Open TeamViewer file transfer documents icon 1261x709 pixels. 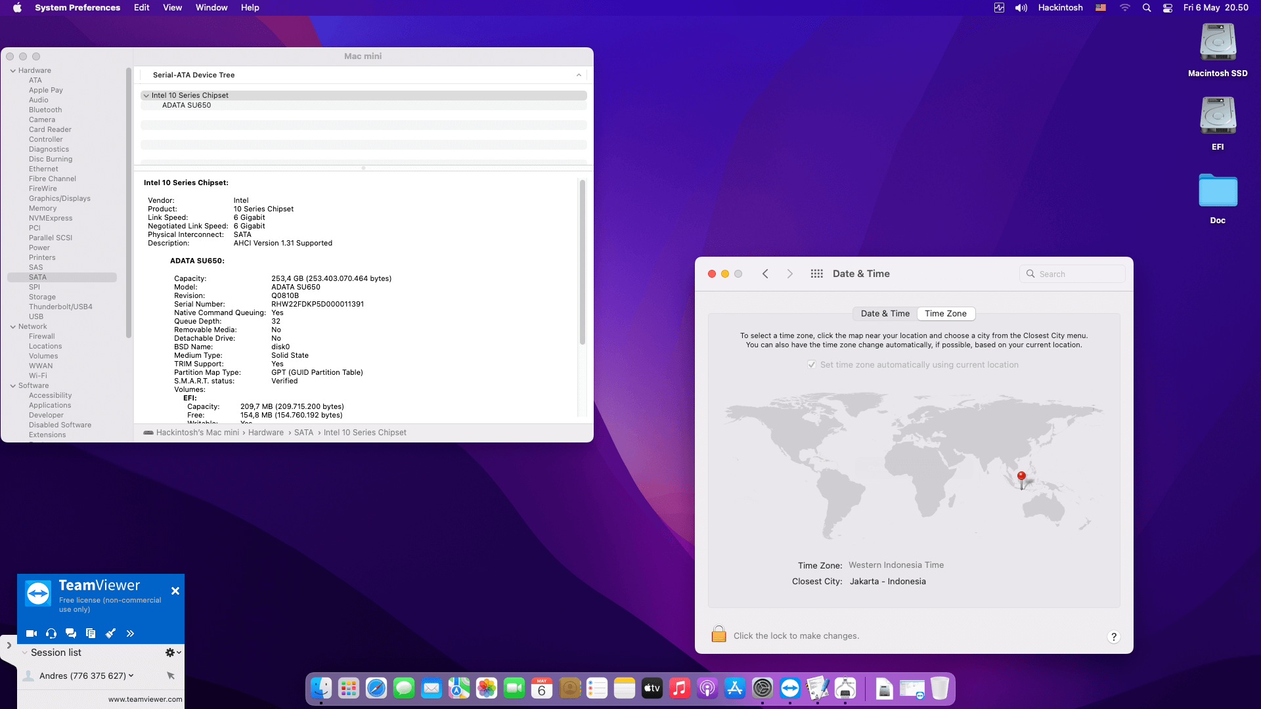tap(91, 634)
